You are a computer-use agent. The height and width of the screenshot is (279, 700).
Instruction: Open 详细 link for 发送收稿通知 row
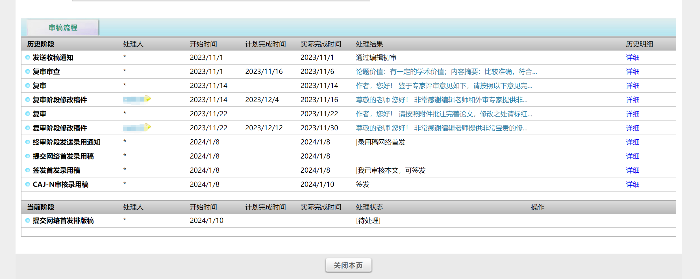coord(632,58)
